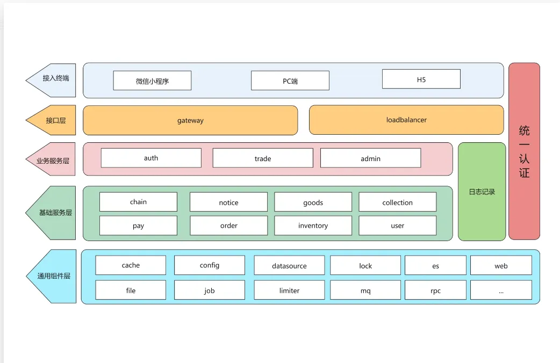Click the red 统一认证 vertical block
Image resolution: width=560 pixels, height=363 pixels.
524,151
